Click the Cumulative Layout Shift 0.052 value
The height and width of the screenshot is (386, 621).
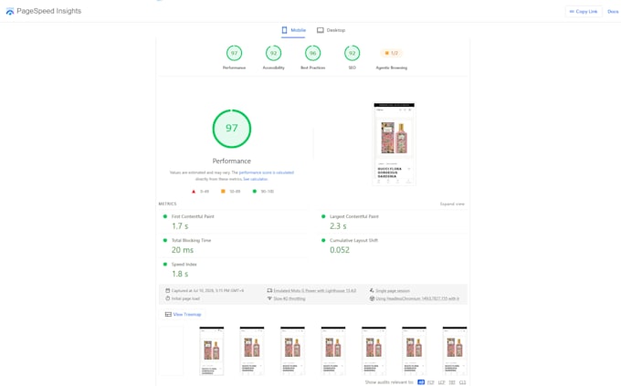pos(340,250)
